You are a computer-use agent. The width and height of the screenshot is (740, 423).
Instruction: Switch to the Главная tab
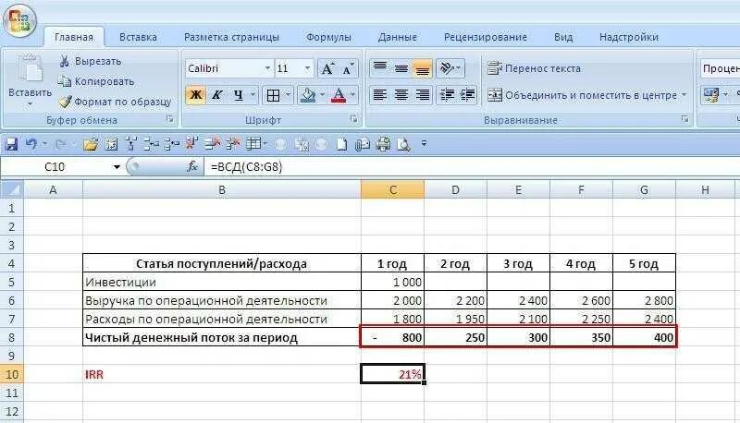tap(74, 37)
